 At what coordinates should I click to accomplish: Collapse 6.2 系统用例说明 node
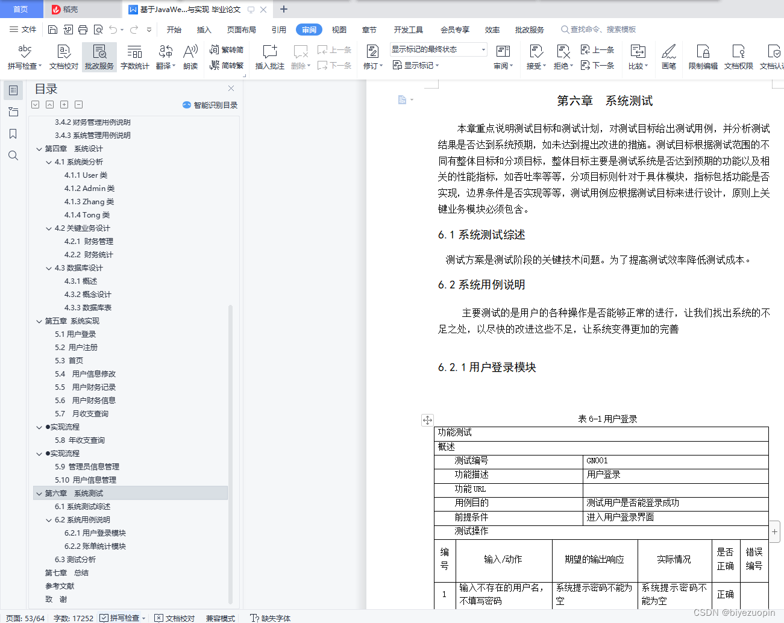pos(49,520)
